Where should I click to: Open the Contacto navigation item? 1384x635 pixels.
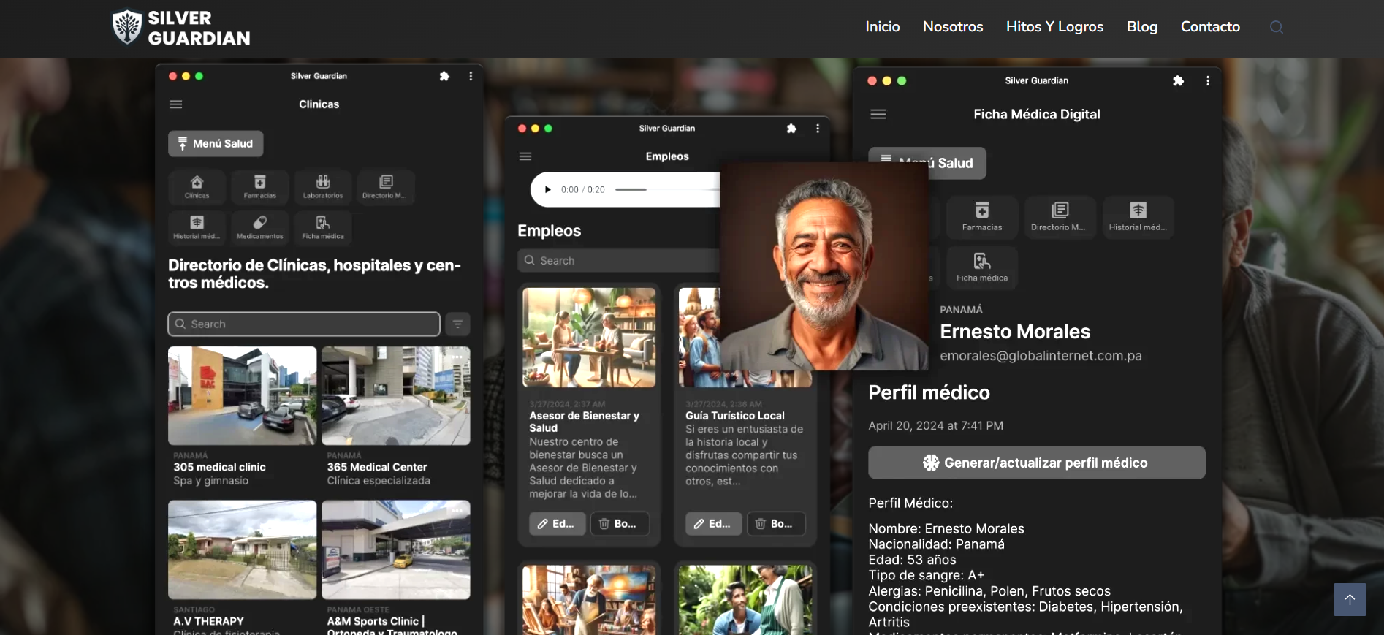(x=1210, y=27)
